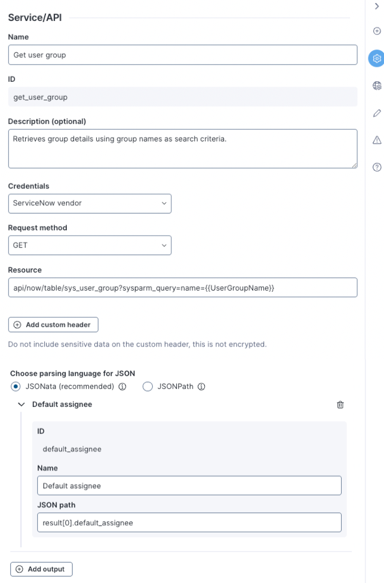384x583 pixels.
Task: Click the JSON path input field
Action: (x=189, y=523)
